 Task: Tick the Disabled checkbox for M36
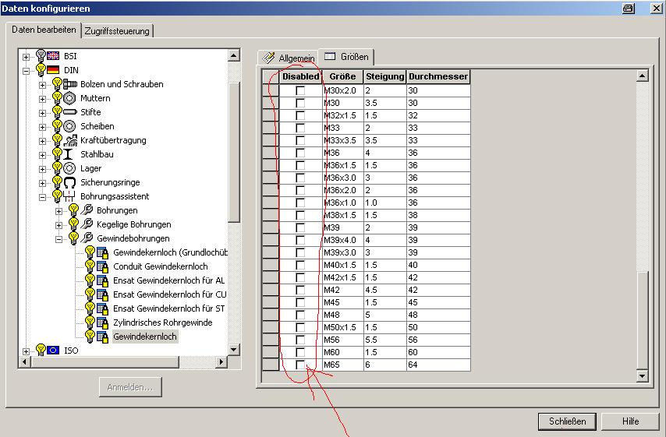[300, 153]
